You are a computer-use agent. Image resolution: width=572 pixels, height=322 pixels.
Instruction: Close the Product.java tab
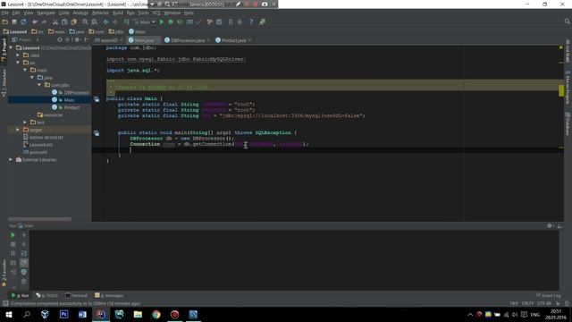250,40
